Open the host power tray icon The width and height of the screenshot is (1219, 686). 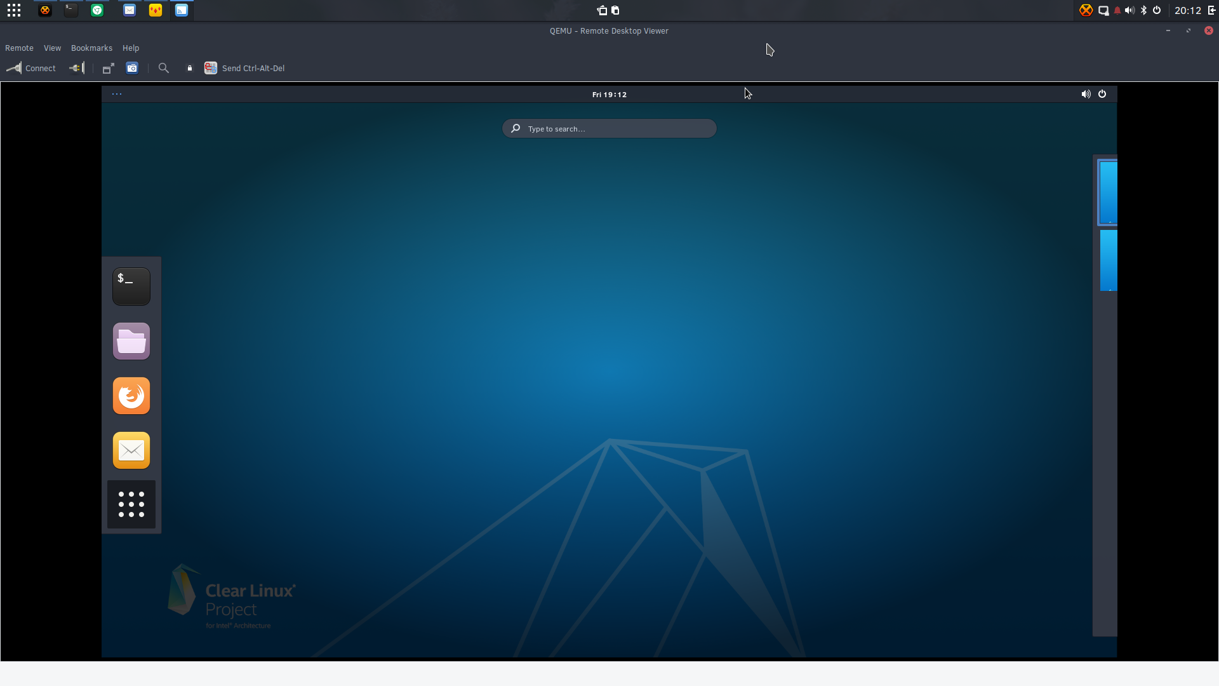pyautogui.click(x=1157, y=10)
